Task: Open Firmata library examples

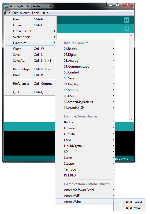Action: [85, 134]
